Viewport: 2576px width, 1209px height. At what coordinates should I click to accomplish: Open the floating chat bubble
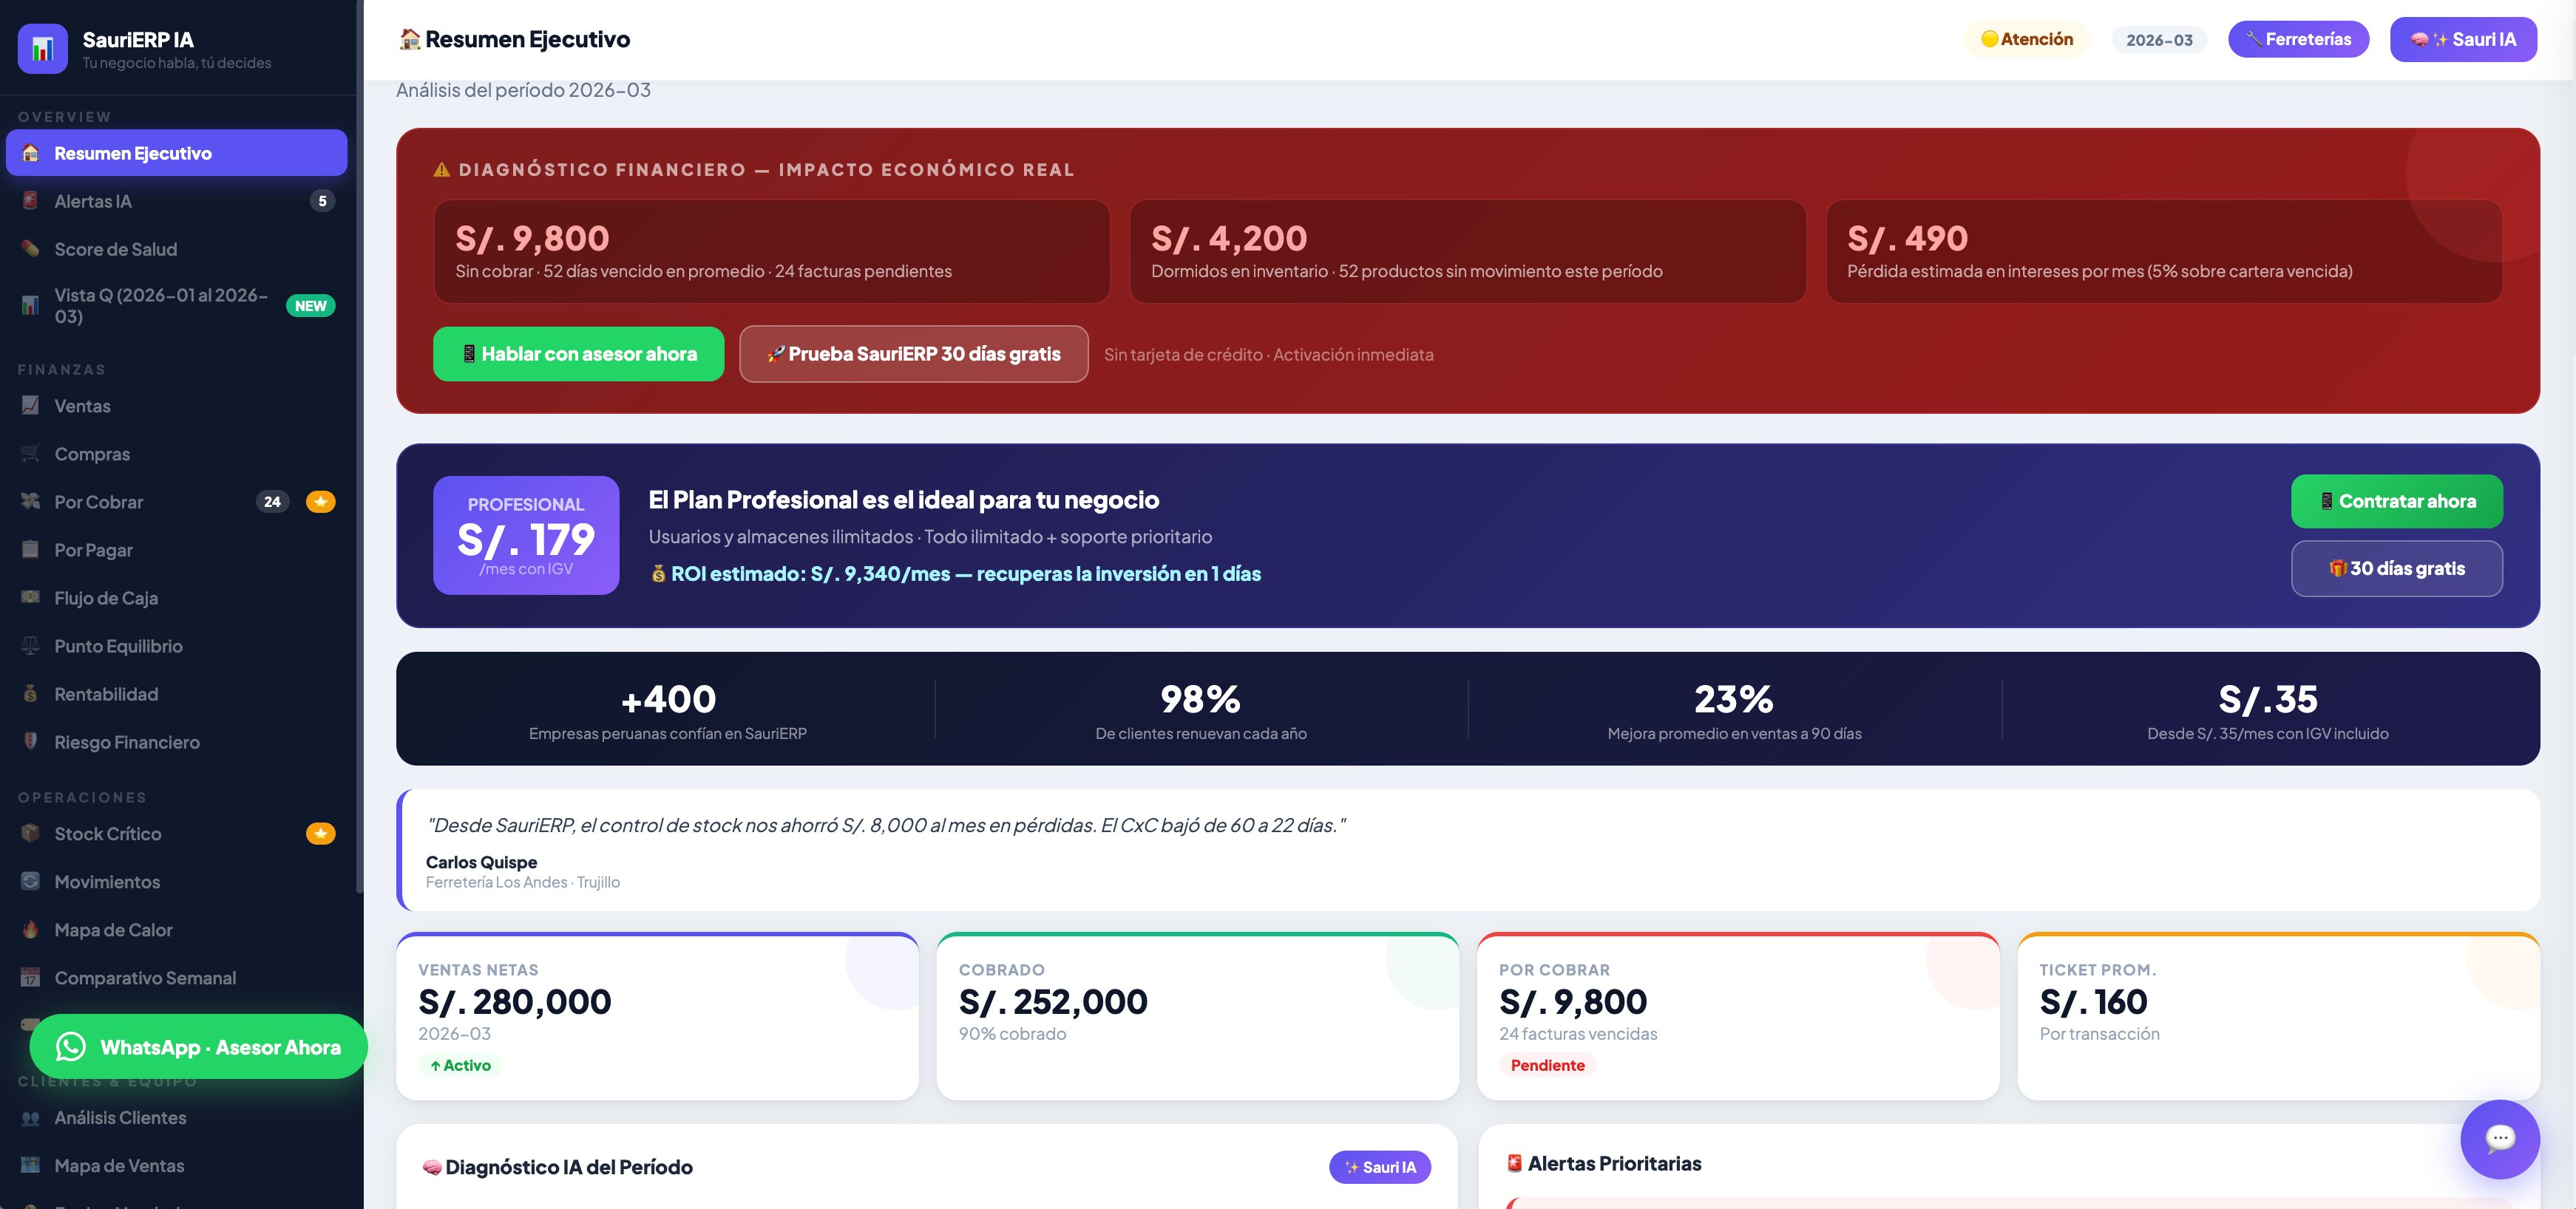pos(2500,1139)
